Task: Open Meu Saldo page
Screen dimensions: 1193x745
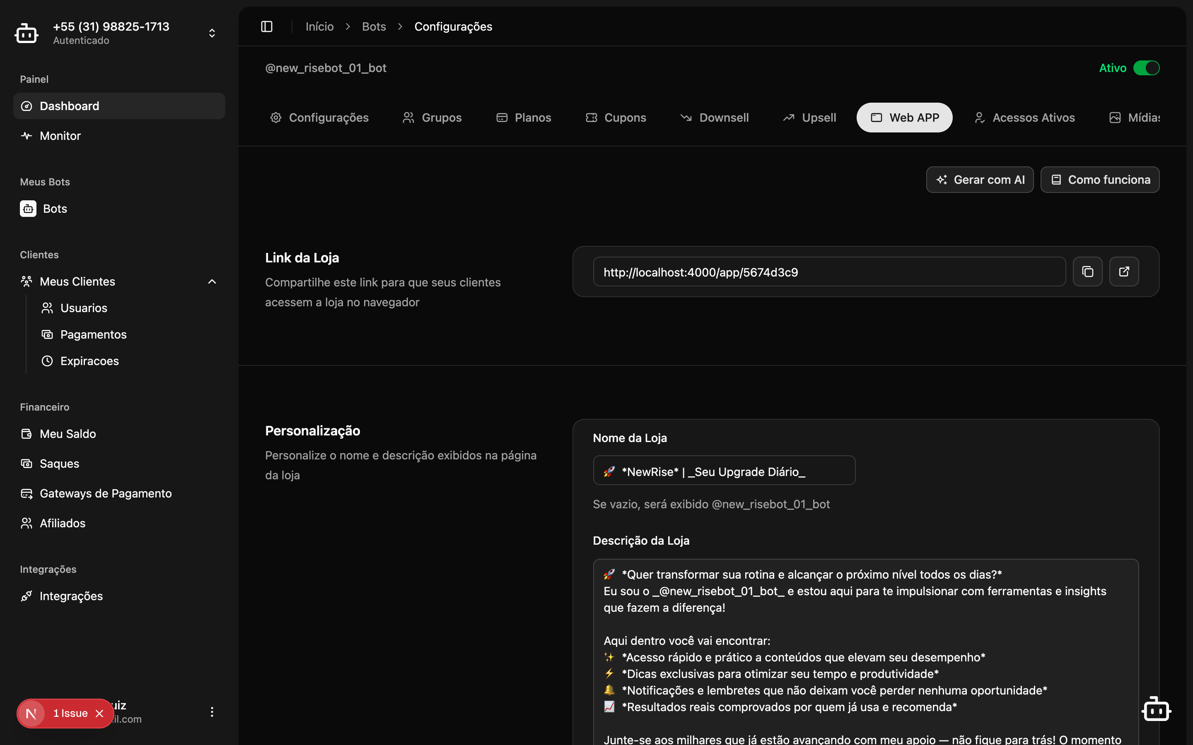Action: 119,434
